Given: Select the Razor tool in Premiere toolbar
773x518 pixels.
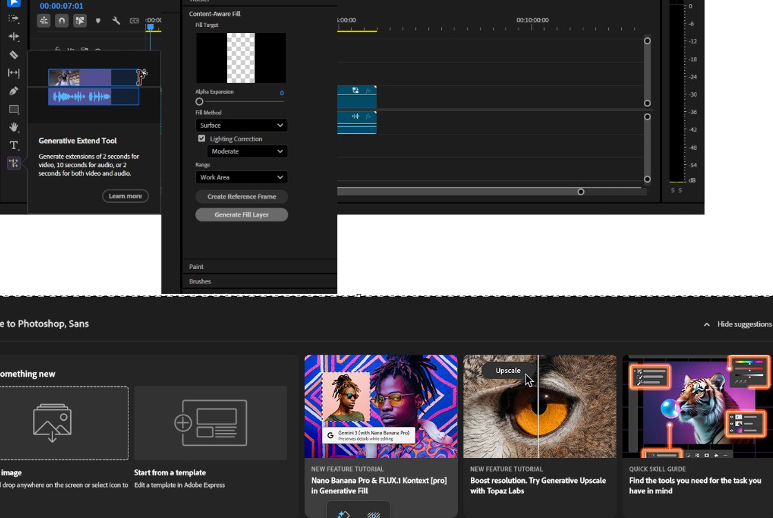Looking at the screenshot, I should pos(13,54).
